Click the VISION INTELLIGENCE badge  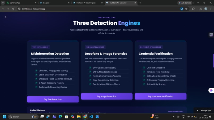95,47
